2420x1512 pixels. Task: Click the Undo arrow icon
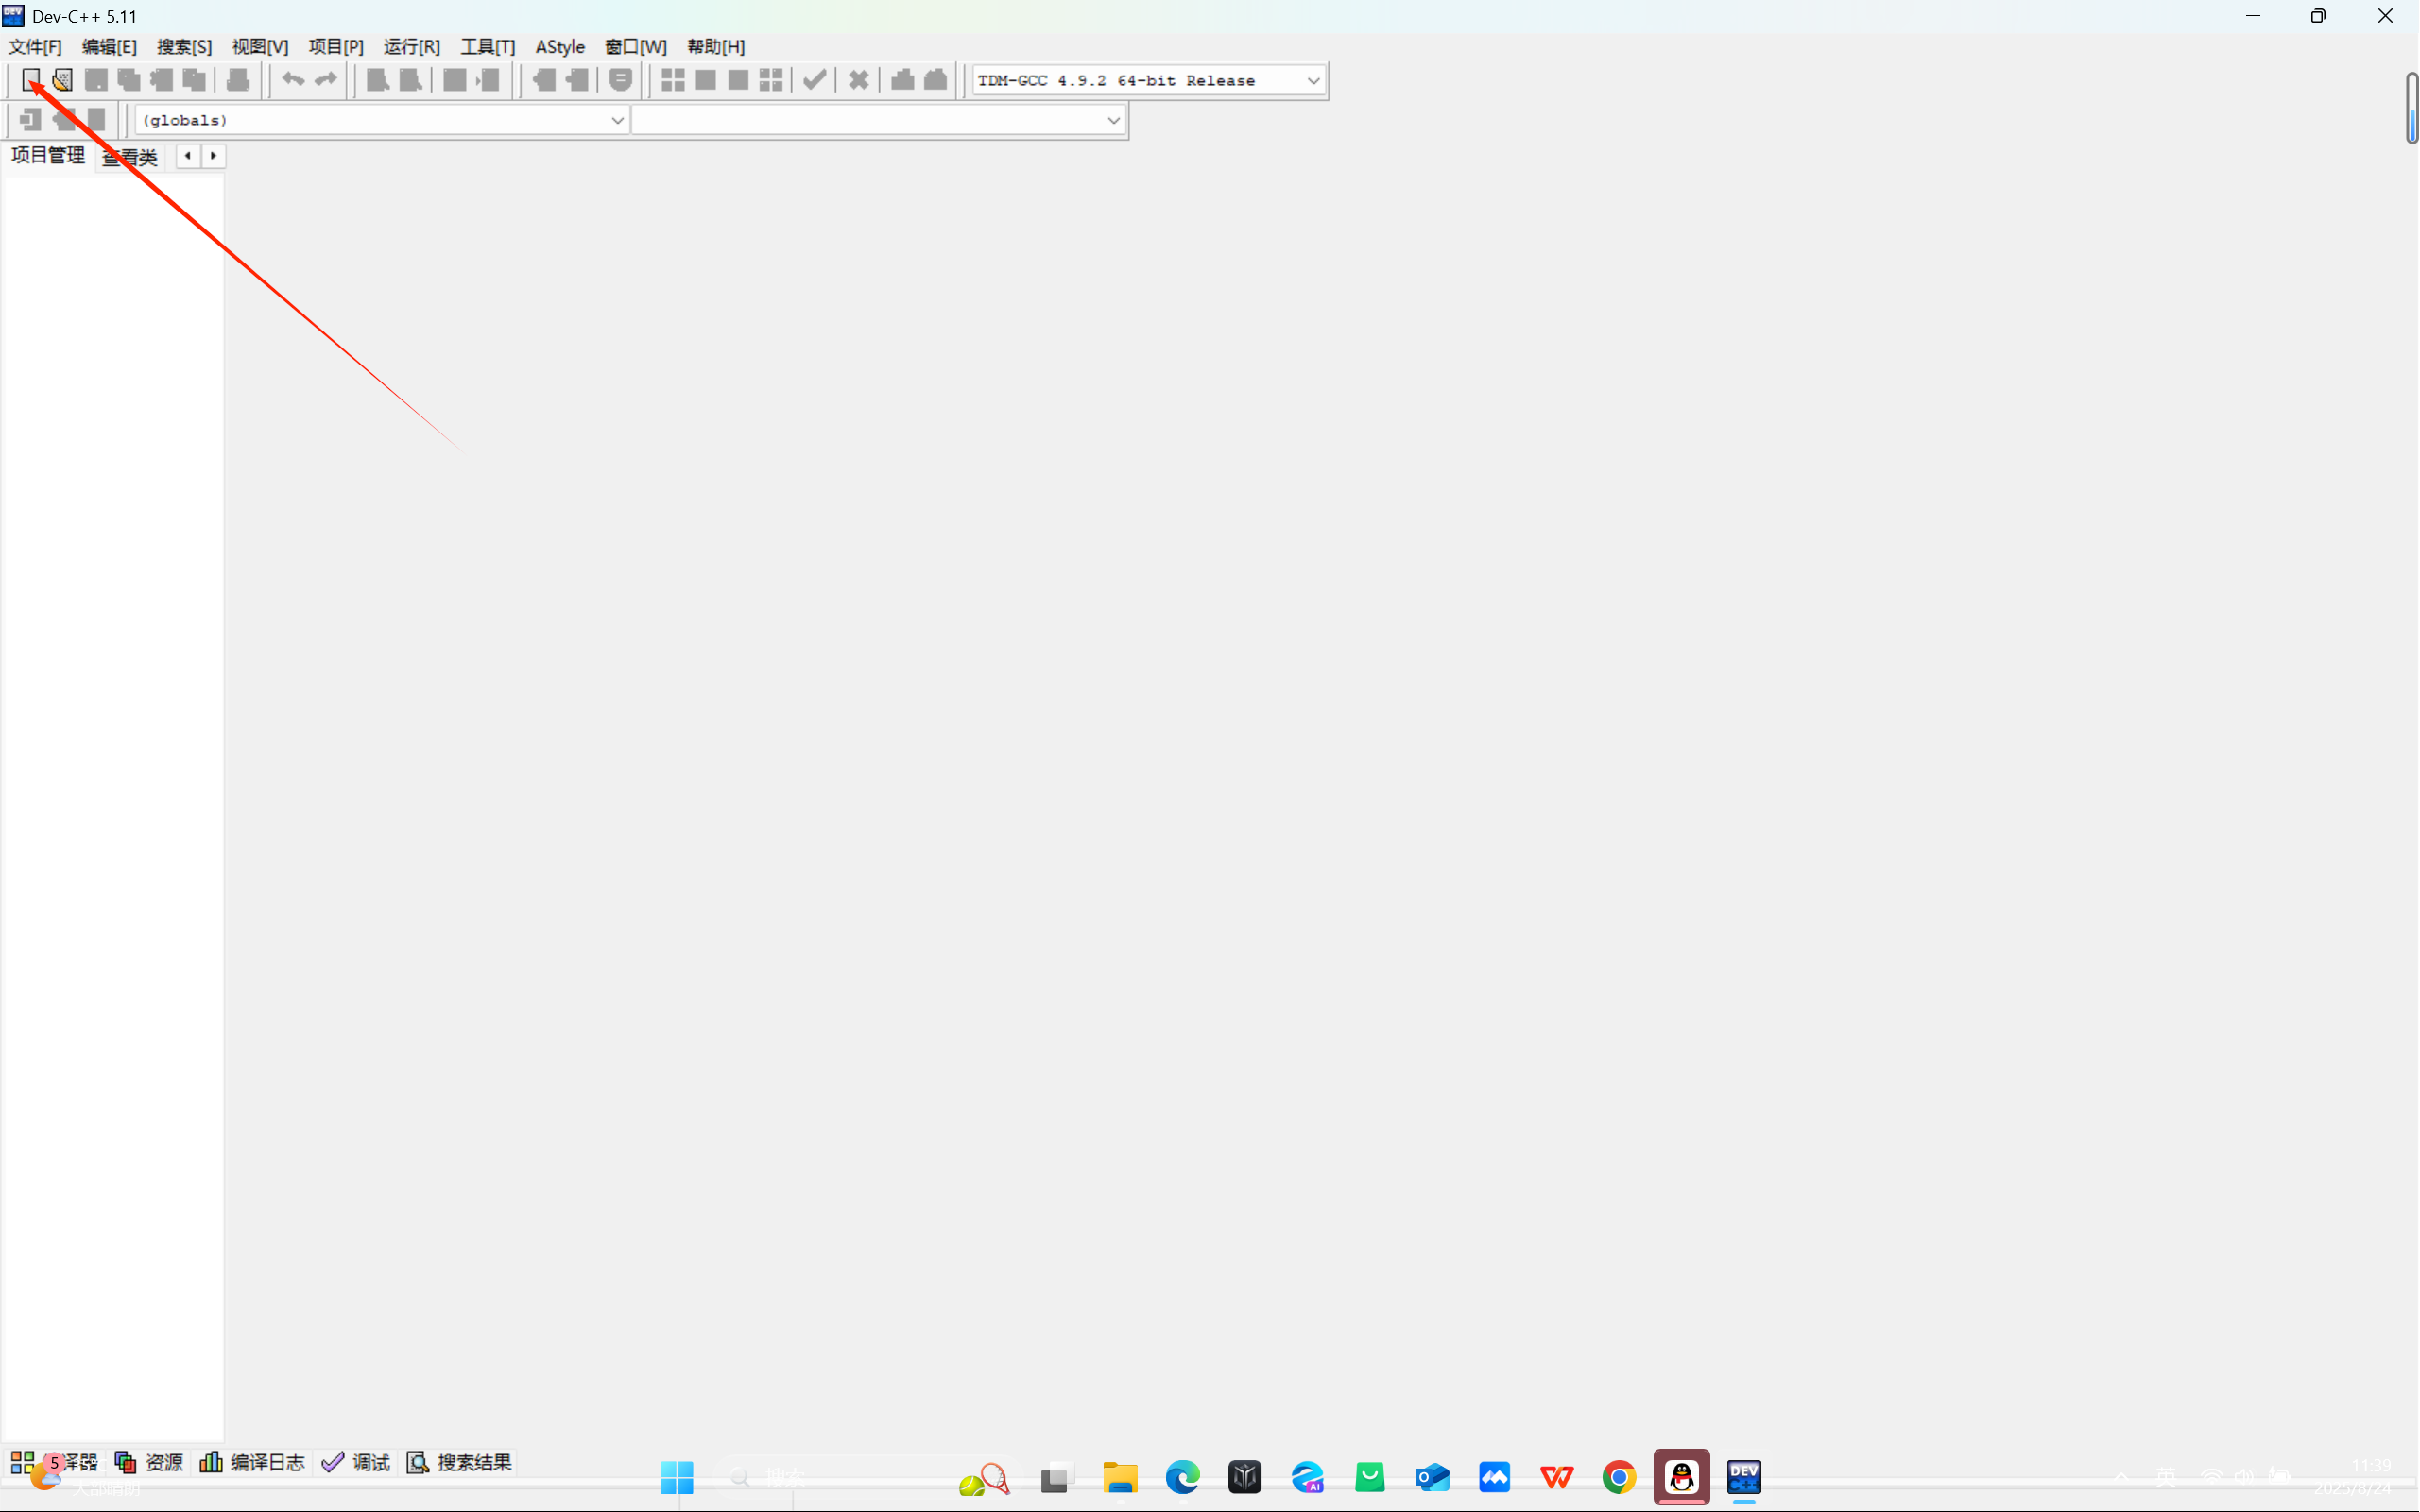[x=292, y=80]
